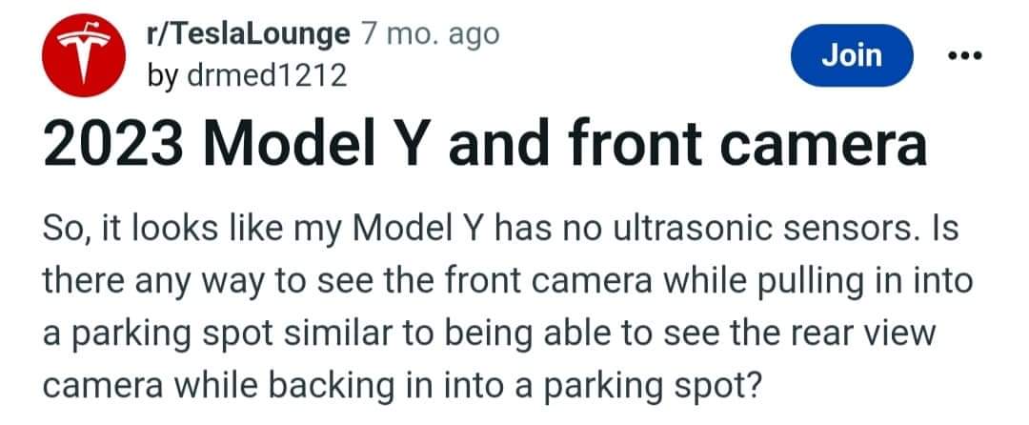This screenshot has height=425, width=1029.
Task: Open the r/TeslaLounge subreddit link
Action: [248, 35]
